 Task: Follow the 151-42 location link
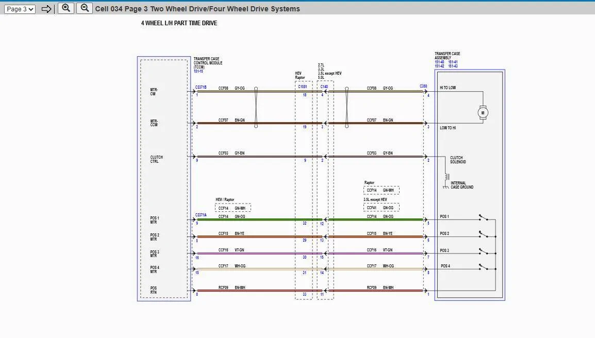click(x=439, y=66)
